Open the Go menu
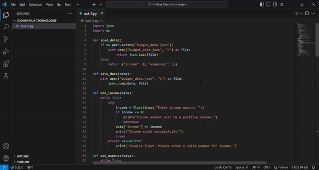319x170 pixels. [59, 4]
